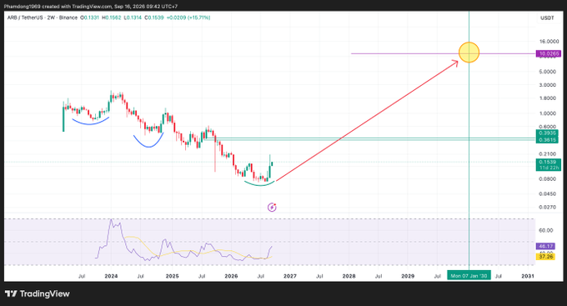Click the 1.8000 price axis label
Screen dimensions: 567x306
(x=548, y=98)
